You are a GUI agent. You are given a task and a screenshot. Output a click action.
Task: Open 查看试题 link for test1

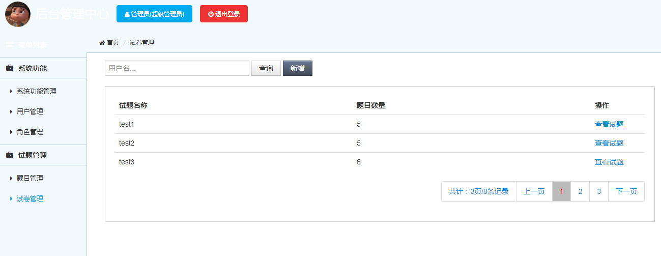pyautogui.click(x=609, y=124)
